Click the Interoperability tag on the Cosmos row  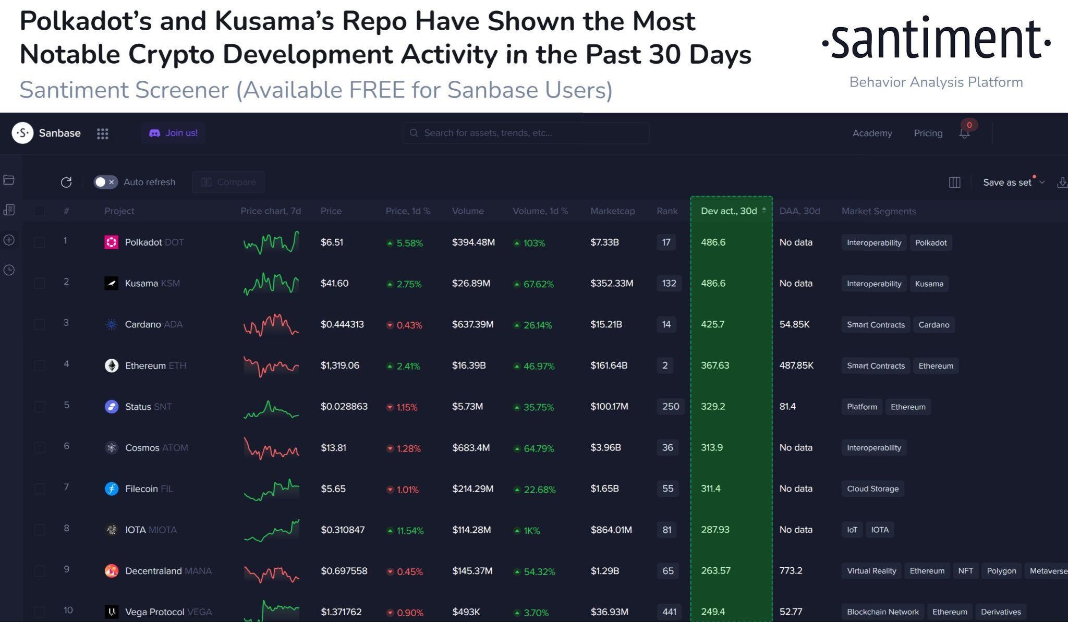[x=873, y=447]
